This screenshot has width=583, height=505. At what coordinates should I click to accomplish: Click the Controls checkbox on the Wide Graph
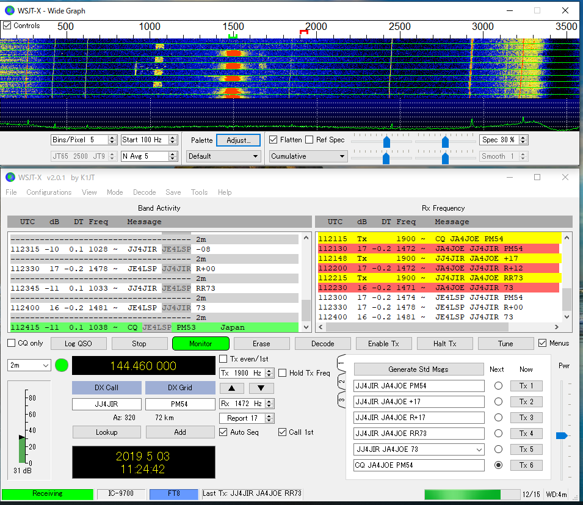click(8, 26)
